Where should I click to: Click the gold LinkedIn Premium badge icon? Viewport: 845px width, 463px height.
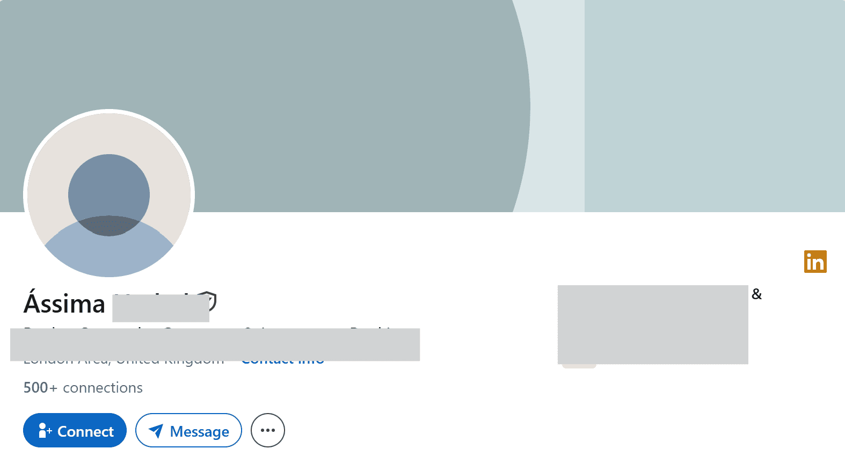(815, 262)
